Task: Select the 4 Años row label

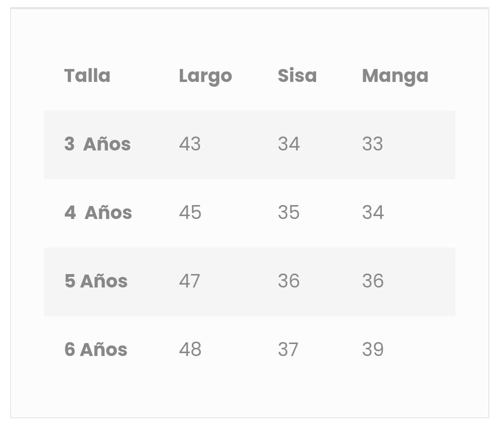Action: (x=98, y=212)
